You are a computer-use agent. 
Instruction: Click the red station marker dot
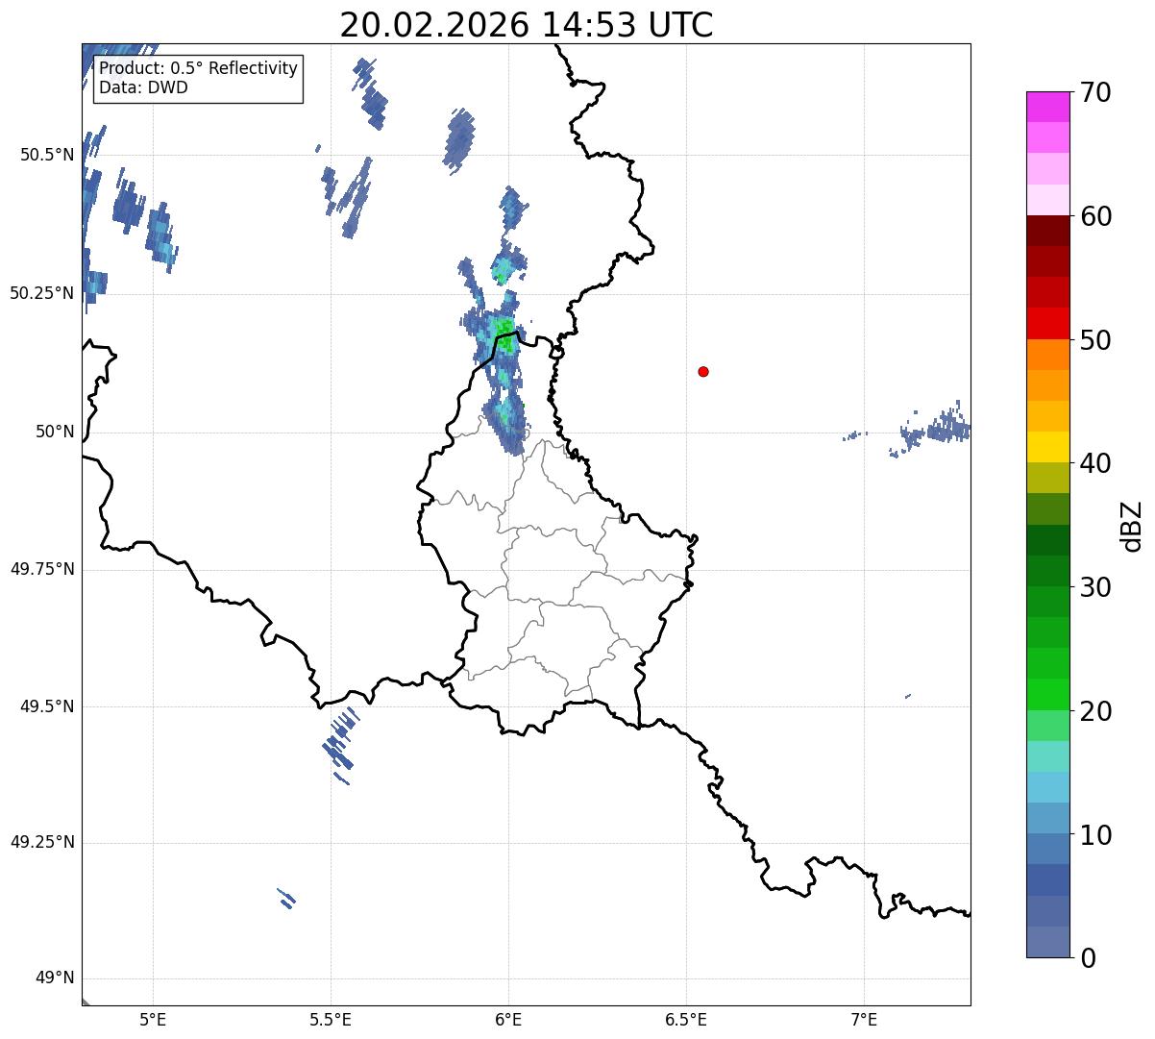coord(703,371)
